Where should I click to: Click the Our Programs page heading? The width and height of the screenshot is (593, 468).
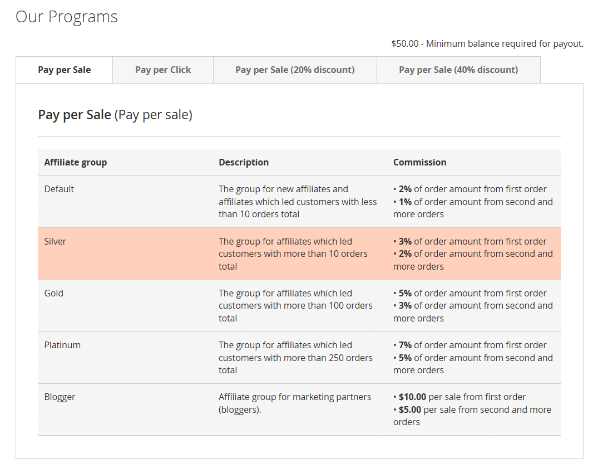point(66,17)
